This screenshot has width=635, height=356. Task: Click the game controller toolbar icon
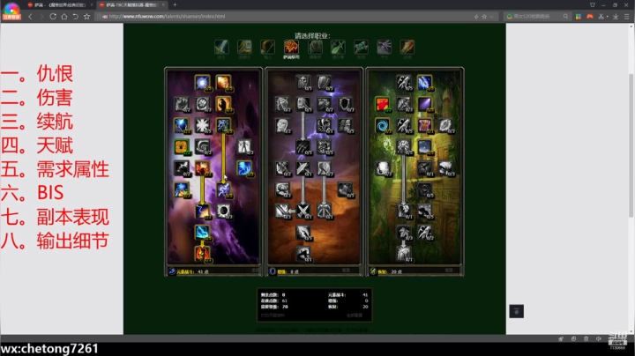590,16
